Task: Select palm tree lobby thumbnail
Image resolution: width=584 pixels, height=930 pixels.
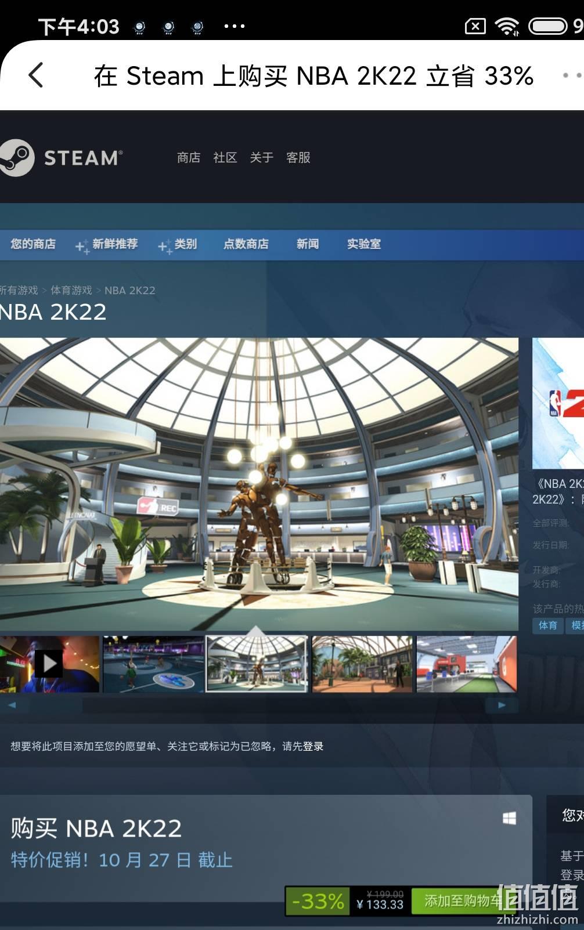Action: click(362, 664)
